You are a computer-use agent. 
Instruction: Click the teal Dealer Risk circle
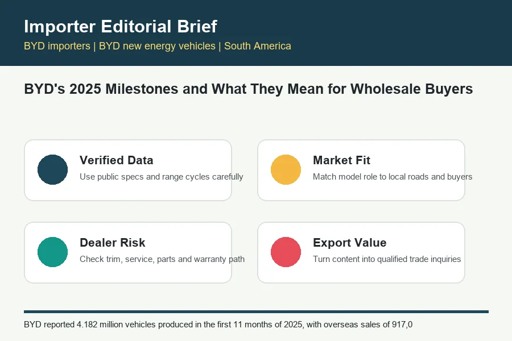pyautogui.click(x=52, y=252)
